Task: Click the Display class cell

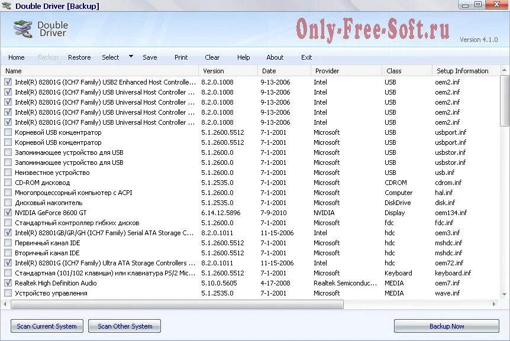Action: pyautogui.click(x=395, y=213)
